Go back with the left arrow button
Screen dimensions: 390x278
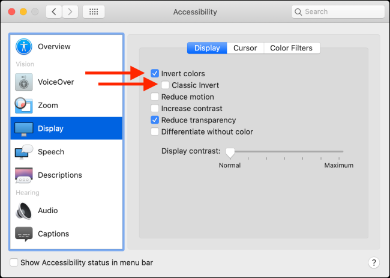coord(54,12)
